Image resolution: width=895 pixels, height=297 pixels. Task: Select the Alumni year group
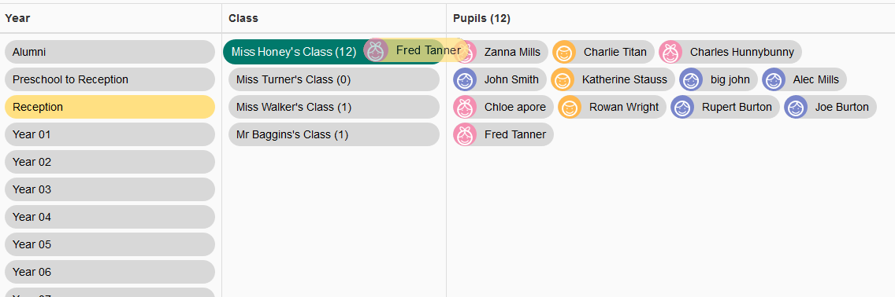(110, 52)
